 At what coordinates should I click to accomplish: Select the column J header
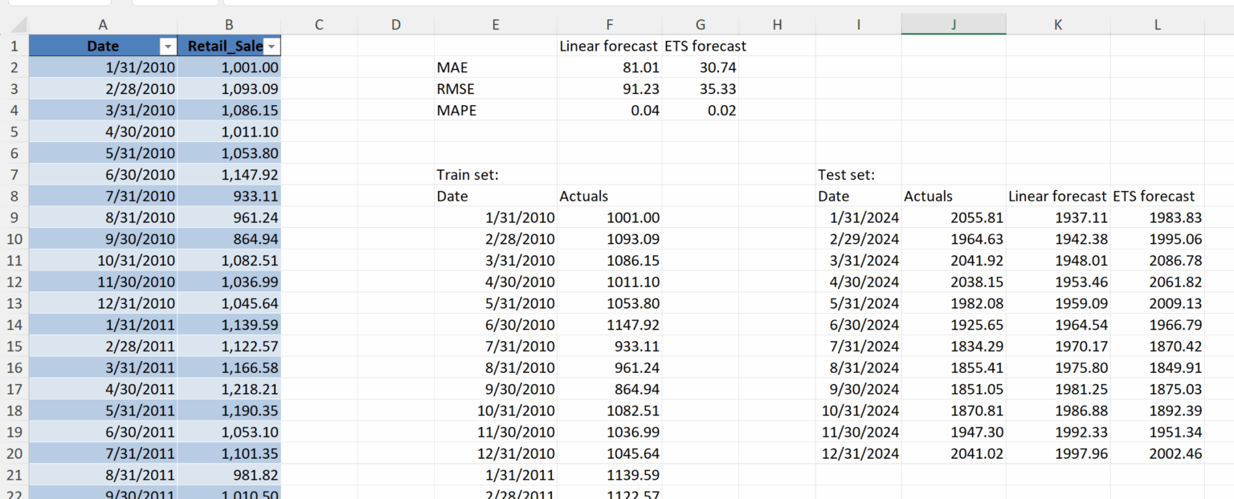coord(953,25)
